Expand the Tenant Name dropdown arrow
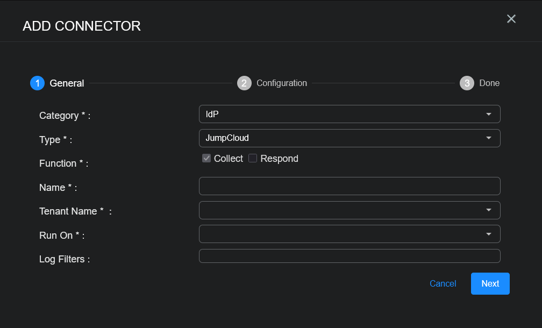The width and height of the screenshot is (542, 328). 489,210
